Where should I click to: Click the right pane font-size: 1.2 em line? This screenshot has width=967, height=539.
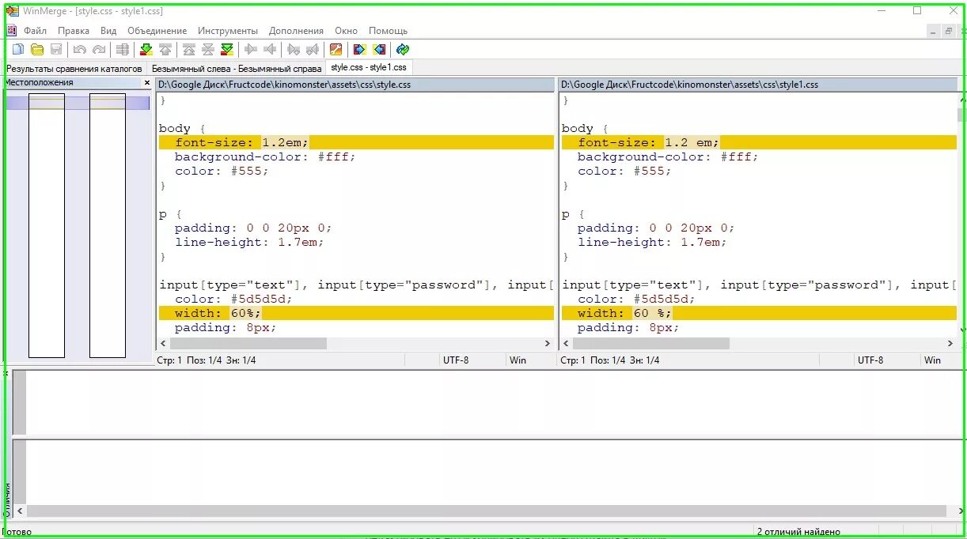point(758,142)
